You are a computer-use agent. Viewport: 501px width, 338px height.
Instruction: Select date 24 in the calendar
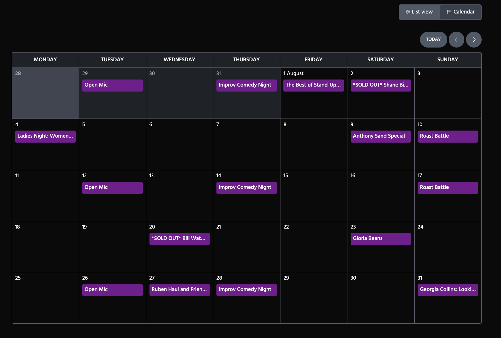pos(448,247)
